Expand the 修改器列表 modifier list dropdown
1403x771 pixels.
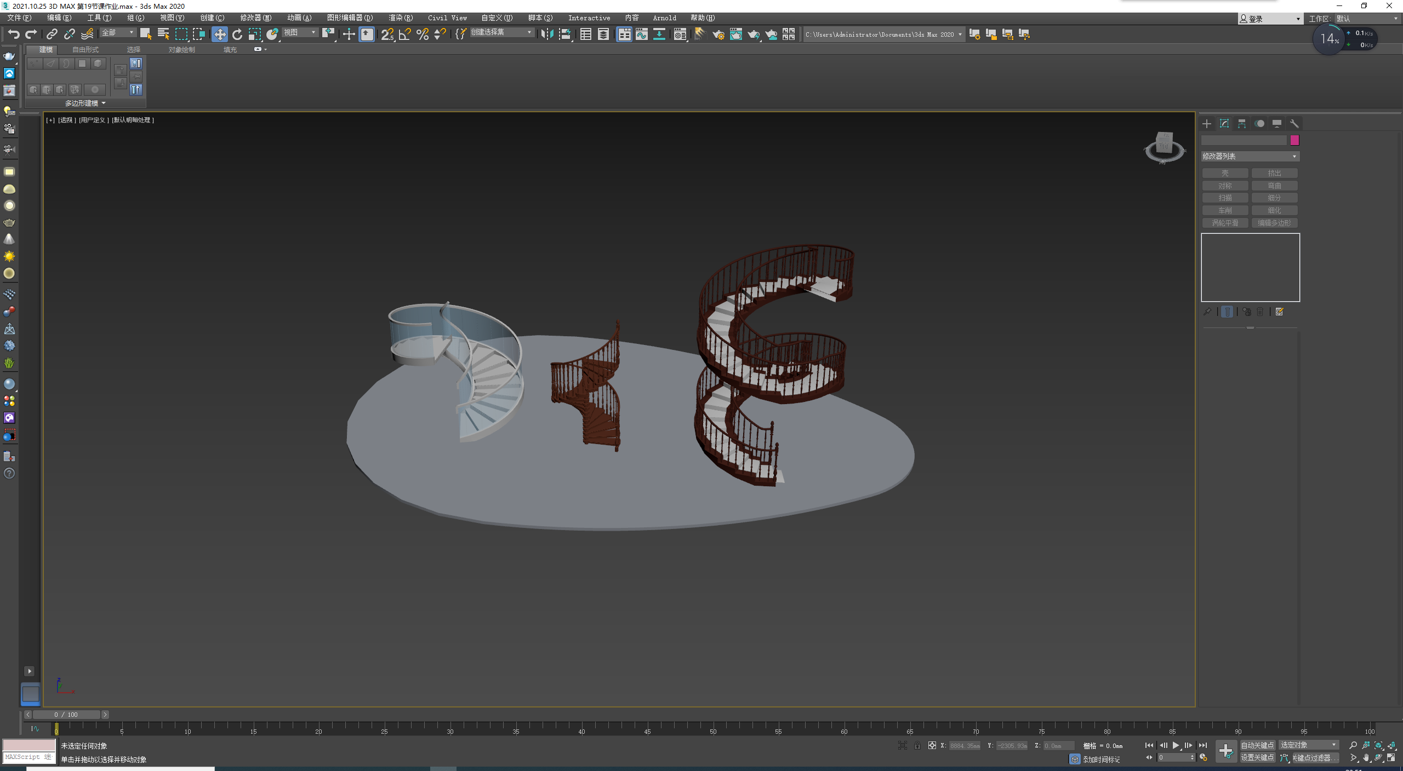(x=1250, y=157)
